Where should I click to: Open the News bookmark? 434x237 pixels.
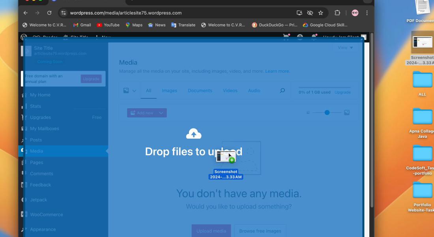point(157,25)
